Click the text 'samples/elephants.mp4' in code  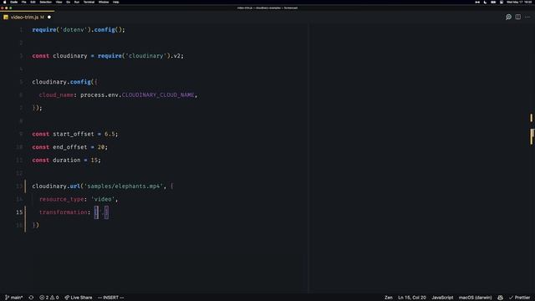(124, 186)
